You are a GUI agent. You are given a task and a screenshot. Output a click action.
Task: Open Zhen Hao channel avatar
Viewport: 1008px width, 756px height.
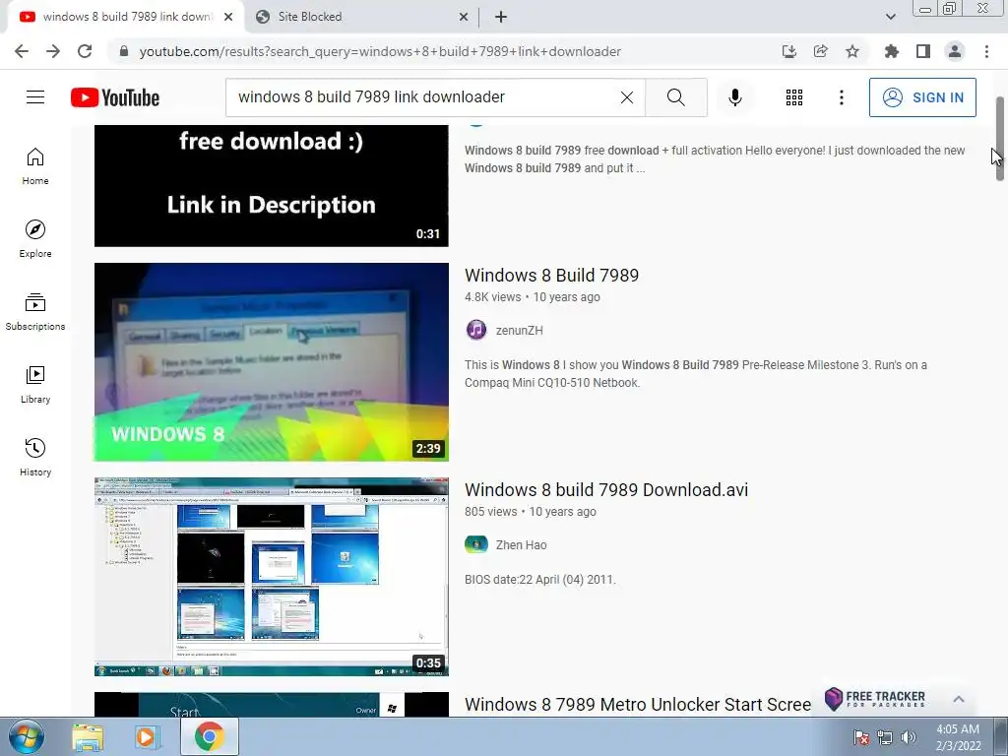[x=475, y=544]
